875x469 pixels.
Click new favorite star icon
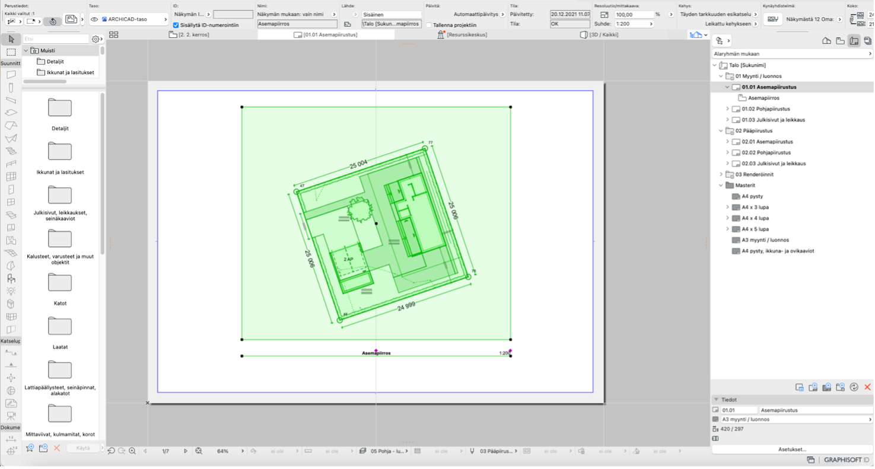(x=30, y=448)
